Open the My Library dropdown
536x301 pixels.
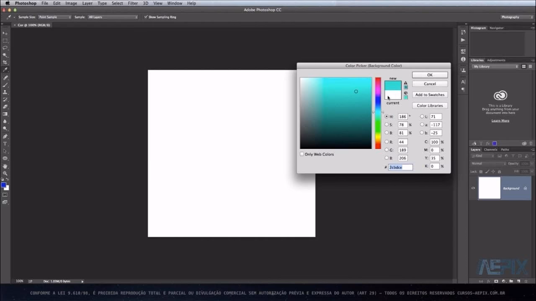[x=495, y=66]
